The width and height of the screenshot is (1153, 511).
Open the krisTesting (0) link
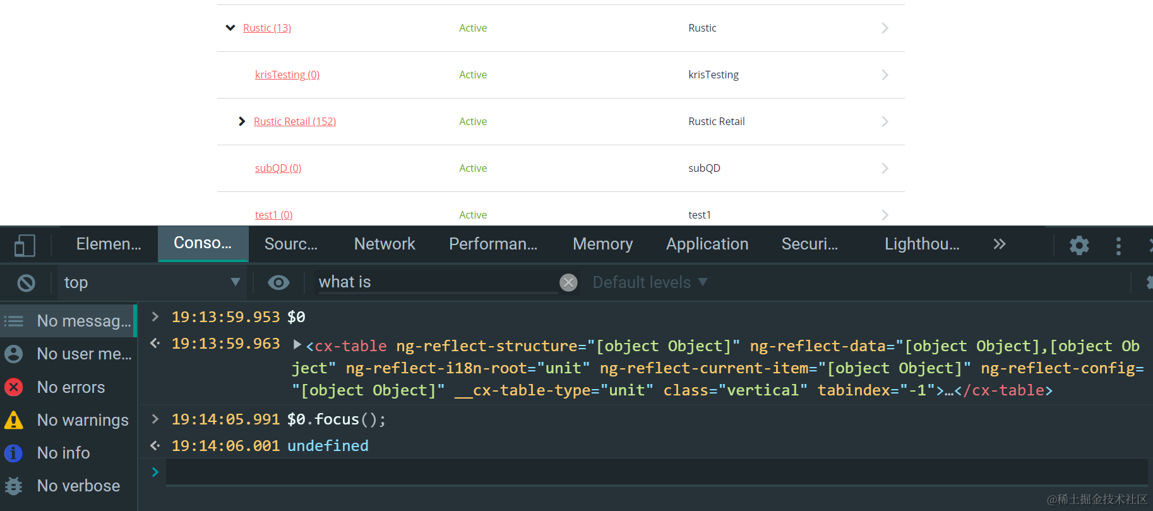click(287, 75)
